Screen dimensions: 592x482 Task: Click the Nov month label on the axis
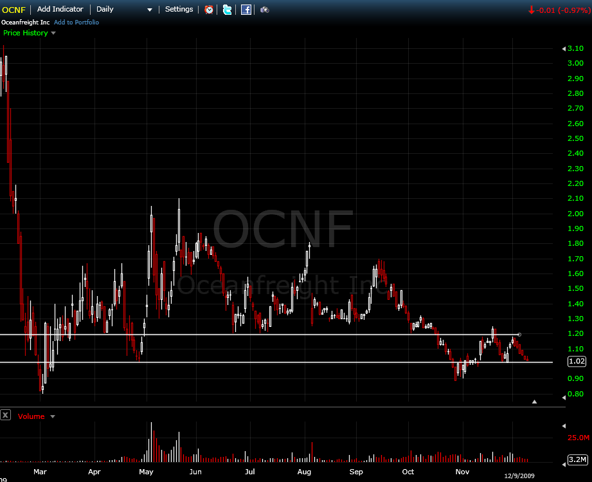click(x=462, y=472)
